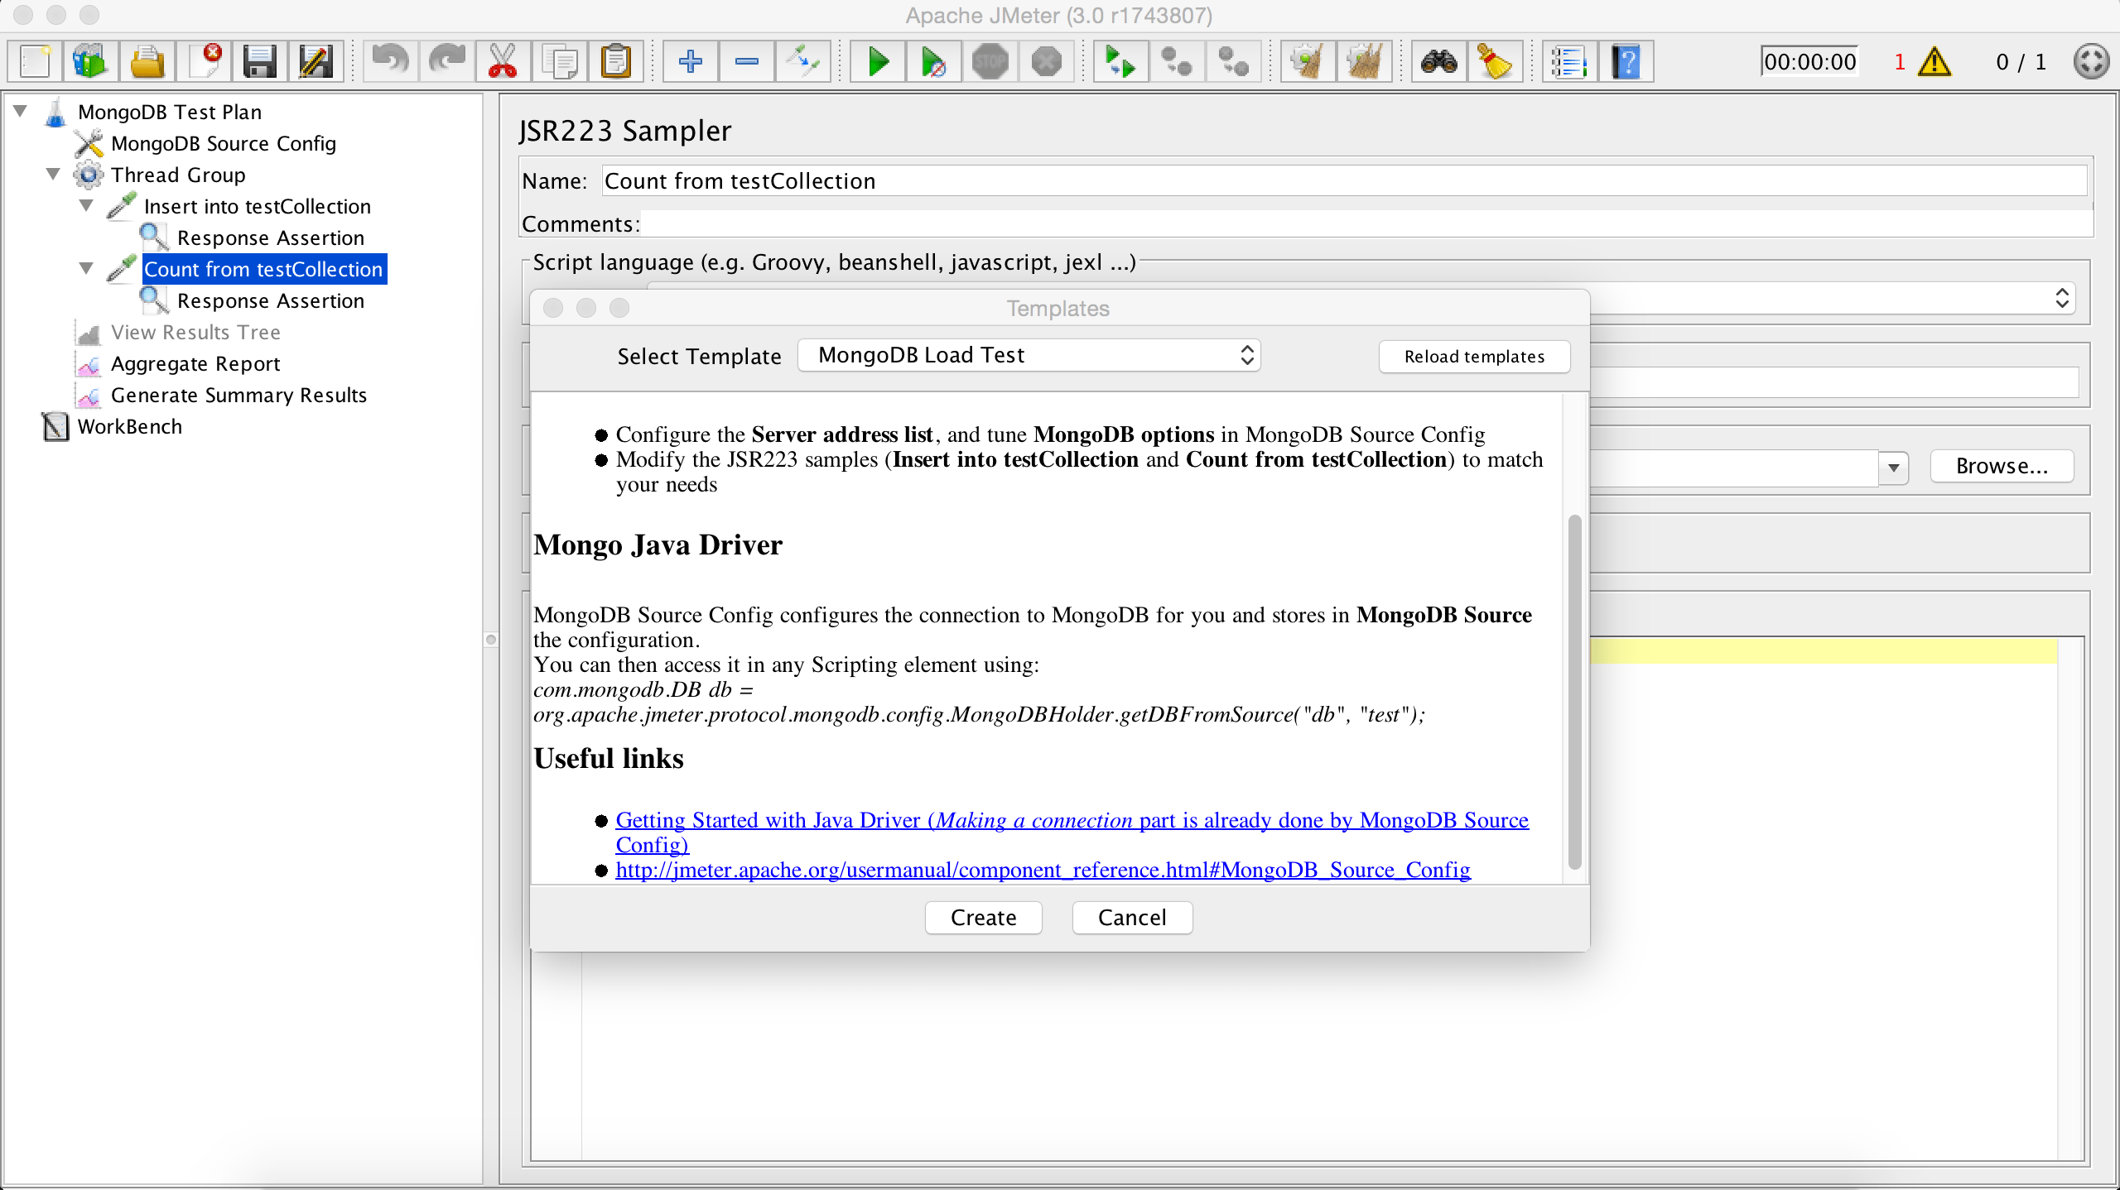Open the Select Template dropdown

click(1029, 355)
